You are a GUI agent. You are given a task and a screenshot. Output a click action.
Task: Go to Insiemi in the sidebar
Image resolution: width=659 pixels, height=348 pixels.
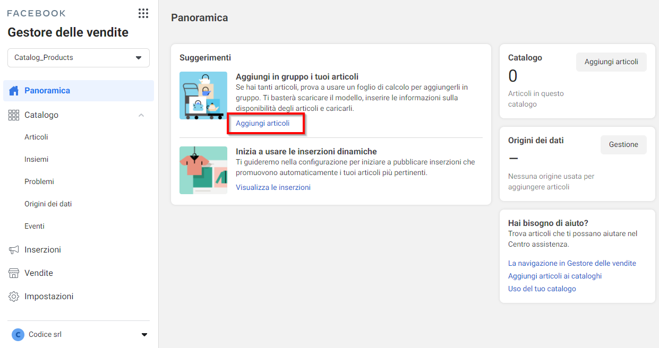(x=37, y=159)
